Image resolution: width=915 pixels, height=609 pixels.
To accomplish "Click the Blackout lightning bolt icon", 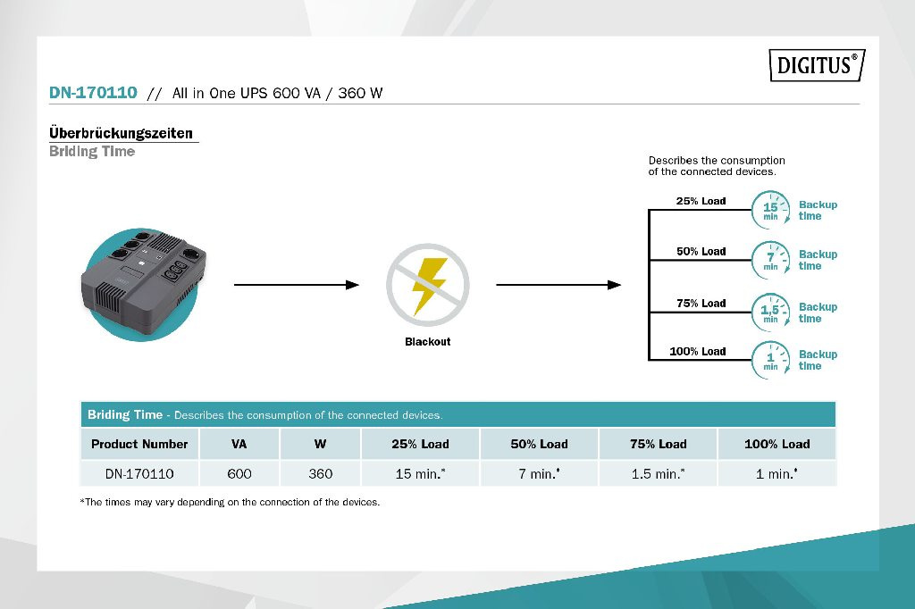I will coord(427,286).
